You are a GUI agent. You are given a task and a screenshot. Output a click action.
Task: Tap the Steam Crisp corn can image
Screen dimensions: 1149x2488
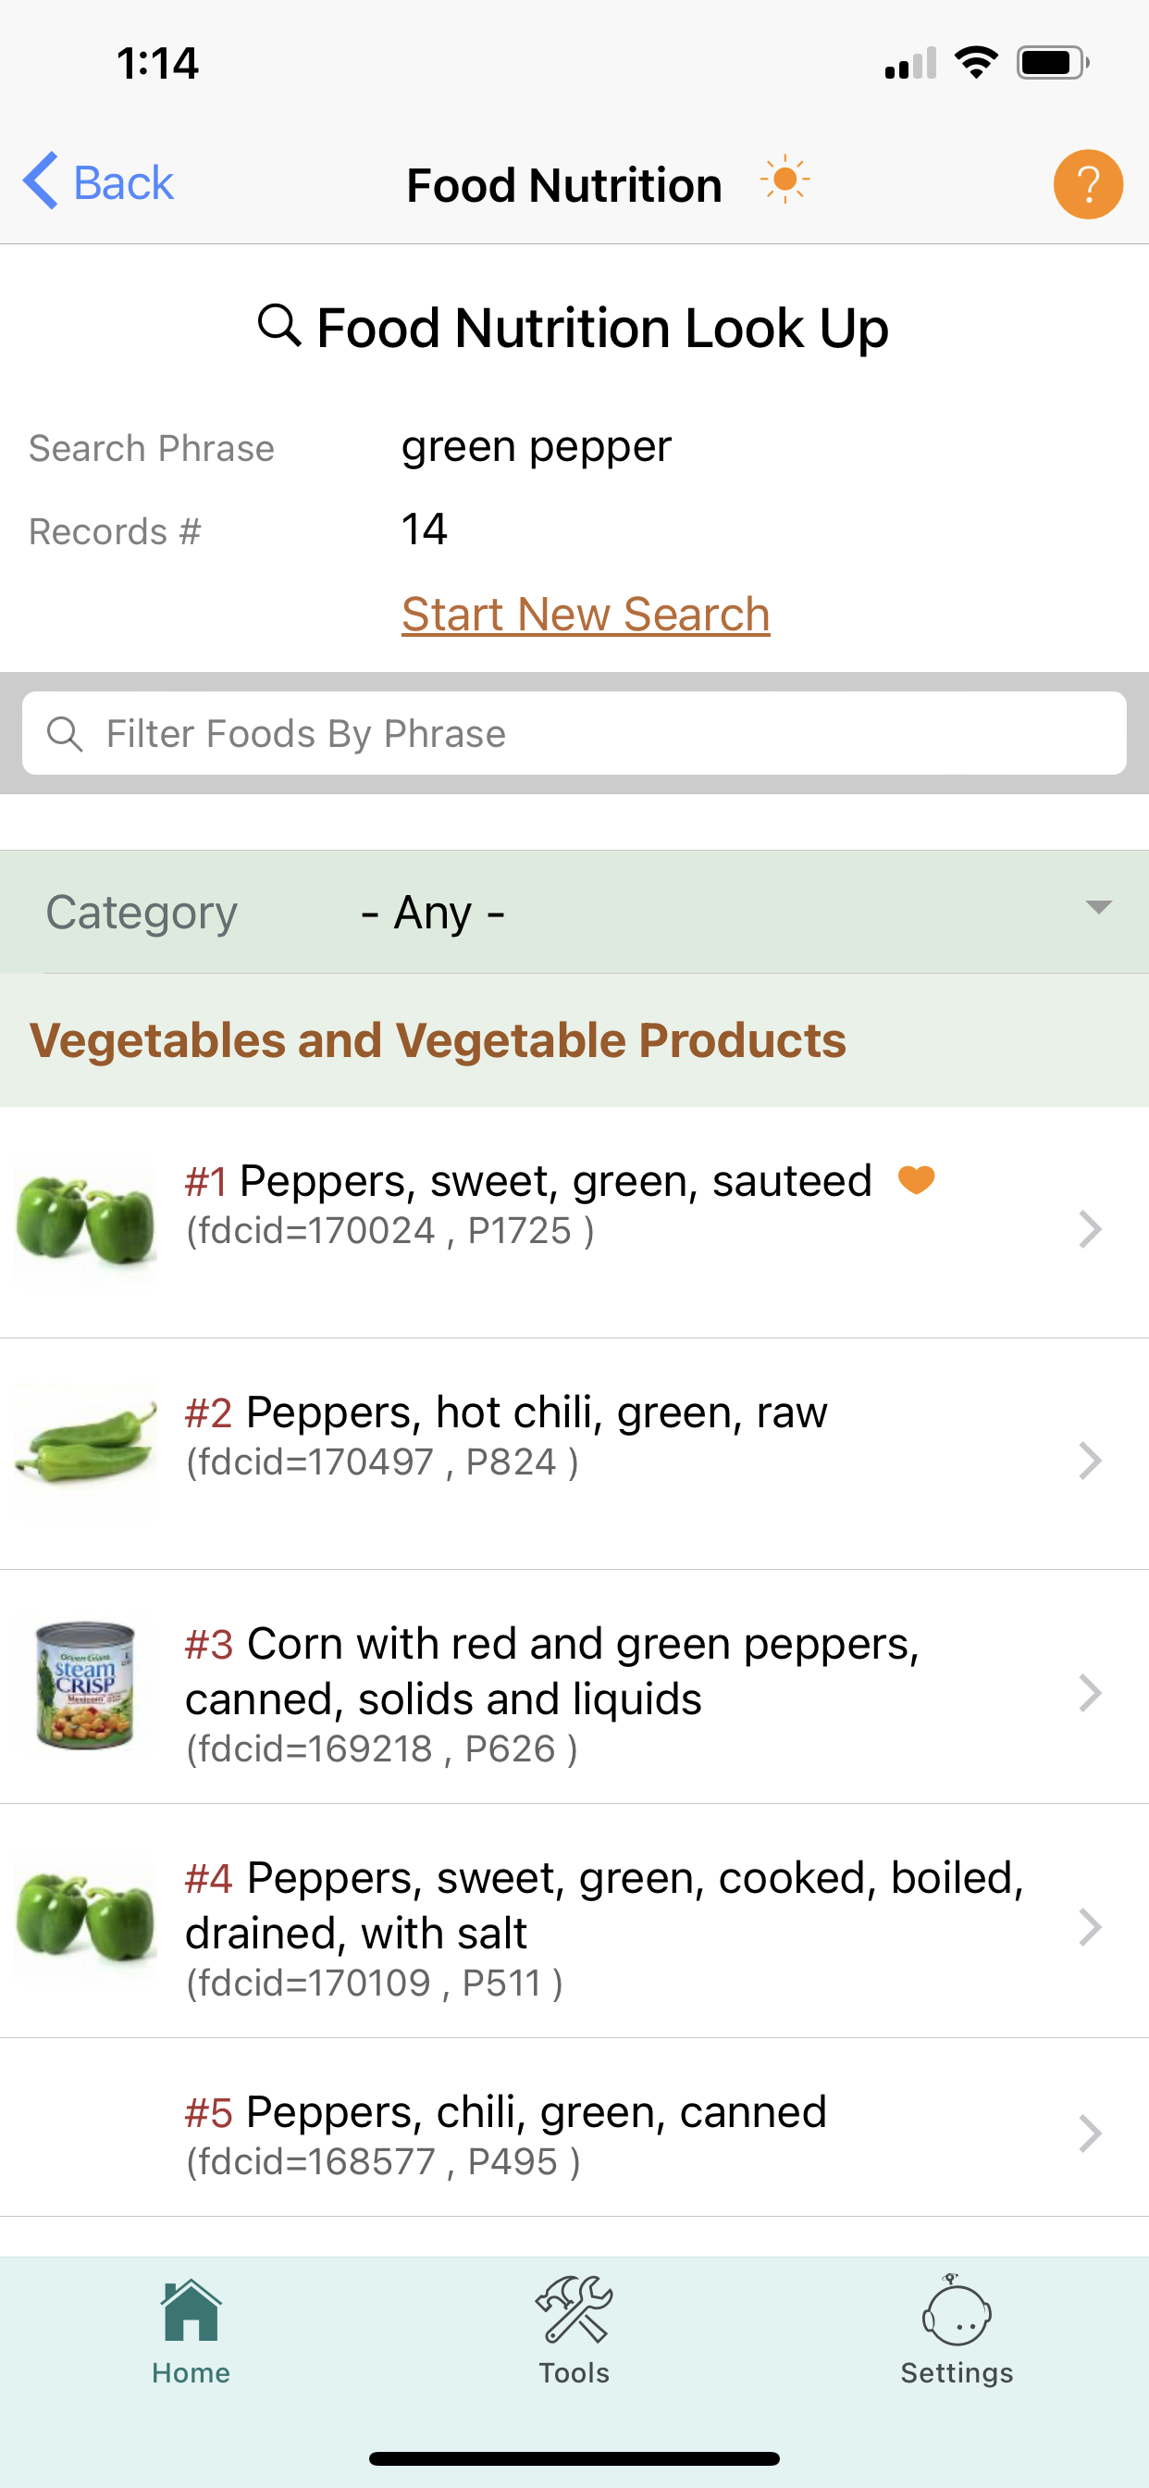coord(86,1686)
